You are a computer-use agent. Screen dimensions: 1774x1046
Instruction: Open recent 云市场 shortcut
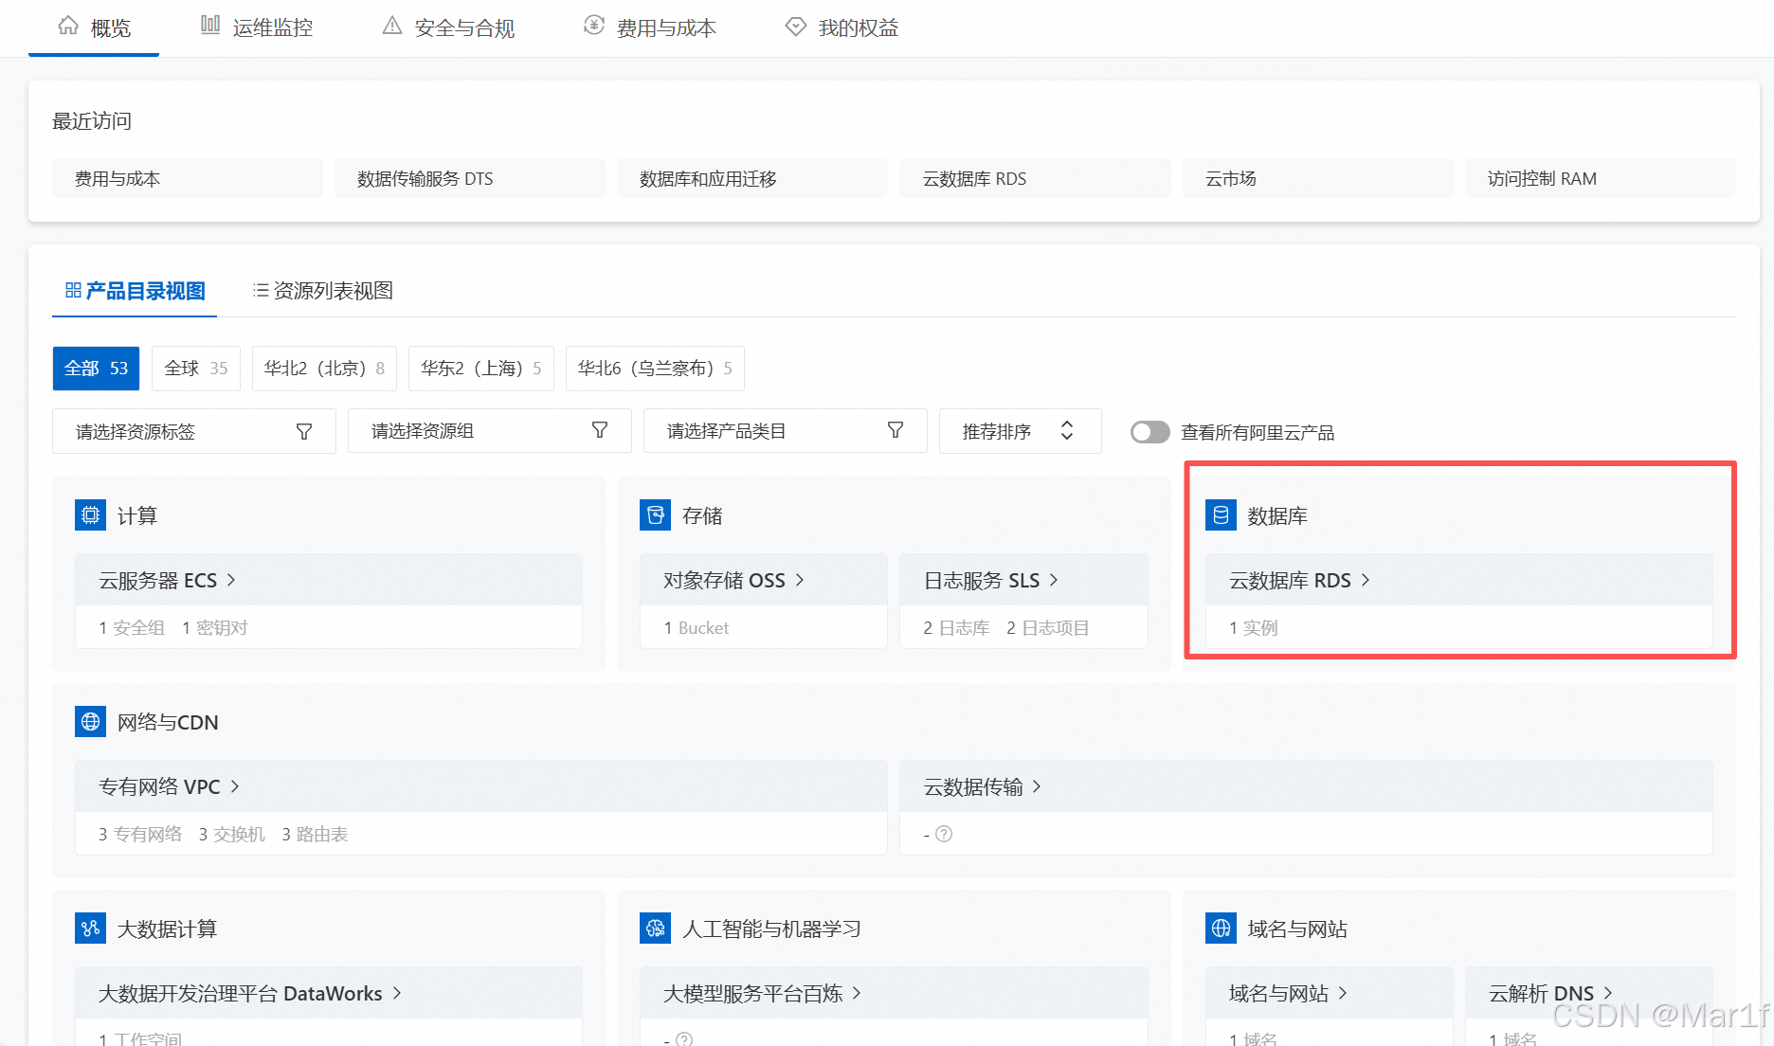click(1317, 178)
